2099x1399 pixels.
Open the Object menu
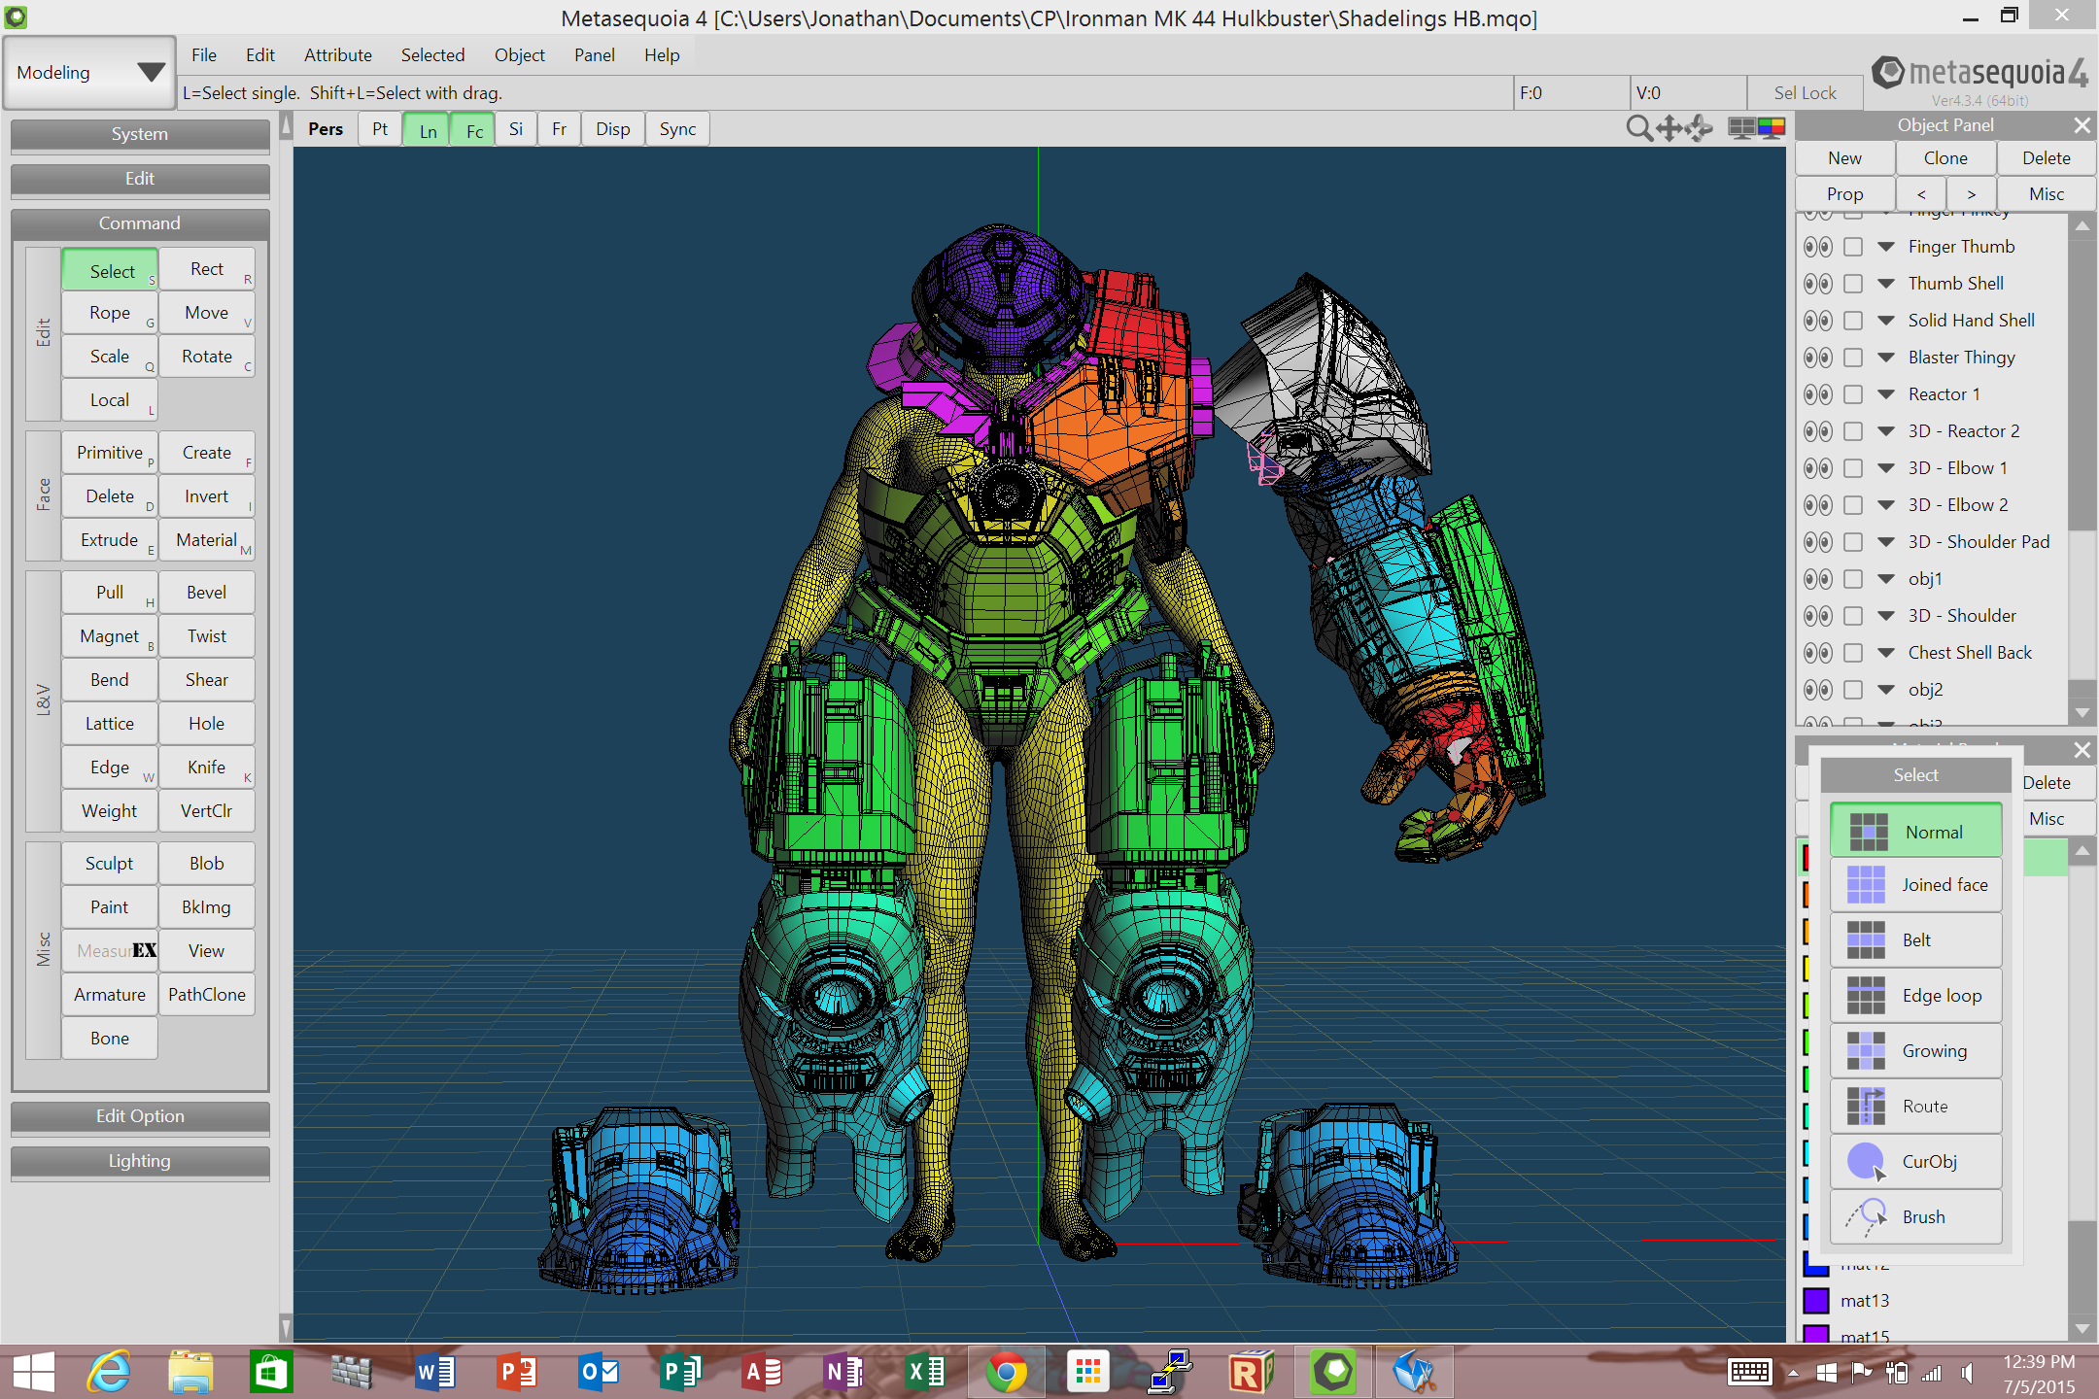[x=520, y=55]
